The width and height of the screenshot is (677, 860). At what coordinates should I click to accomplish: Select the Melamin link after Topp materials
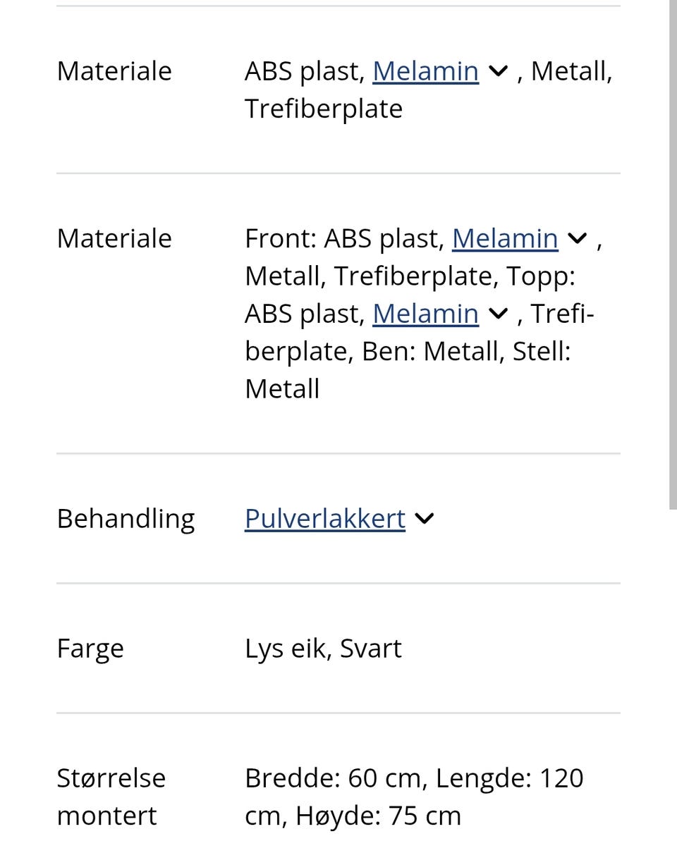pyautogui.click(x=425, y=312)
